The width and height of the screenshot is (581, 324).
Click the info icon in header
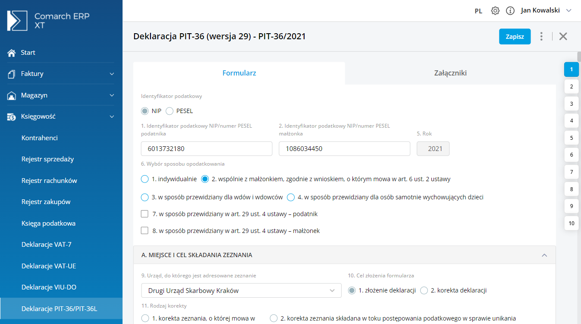click(x=510, y=11)
